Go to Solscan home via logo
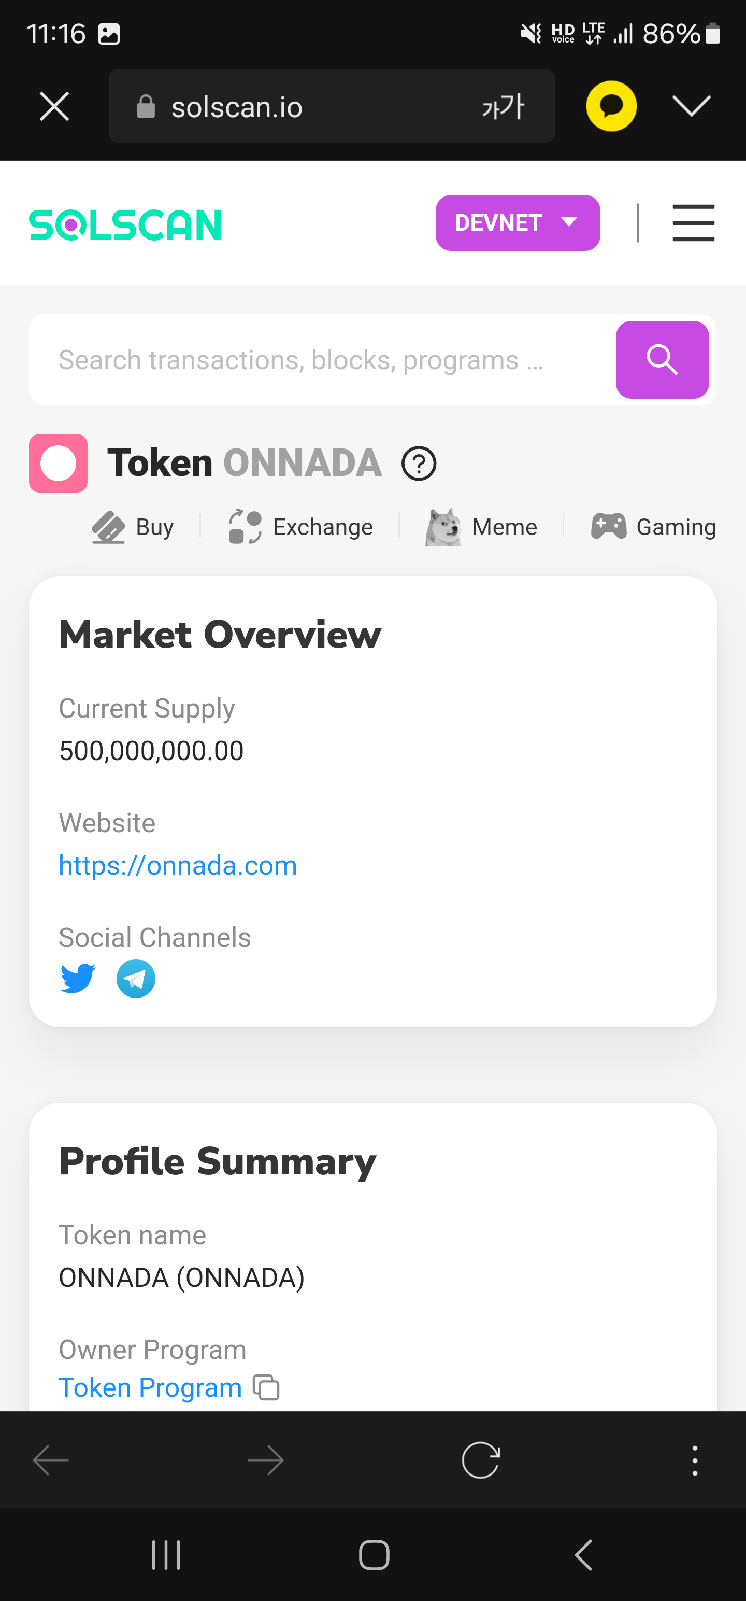746x1601 pixels. 125,224
